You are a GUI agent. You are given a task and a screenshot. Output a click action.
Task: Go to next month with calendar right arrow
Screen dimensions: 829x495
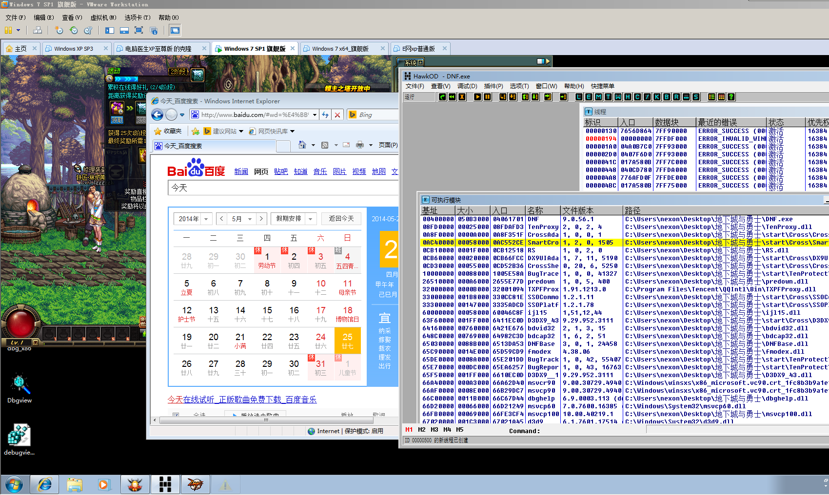tap(261, 219)
